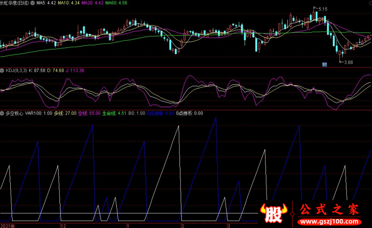Select the MA5 moving average label
372x228 pixels.
[x=46, y=3]
